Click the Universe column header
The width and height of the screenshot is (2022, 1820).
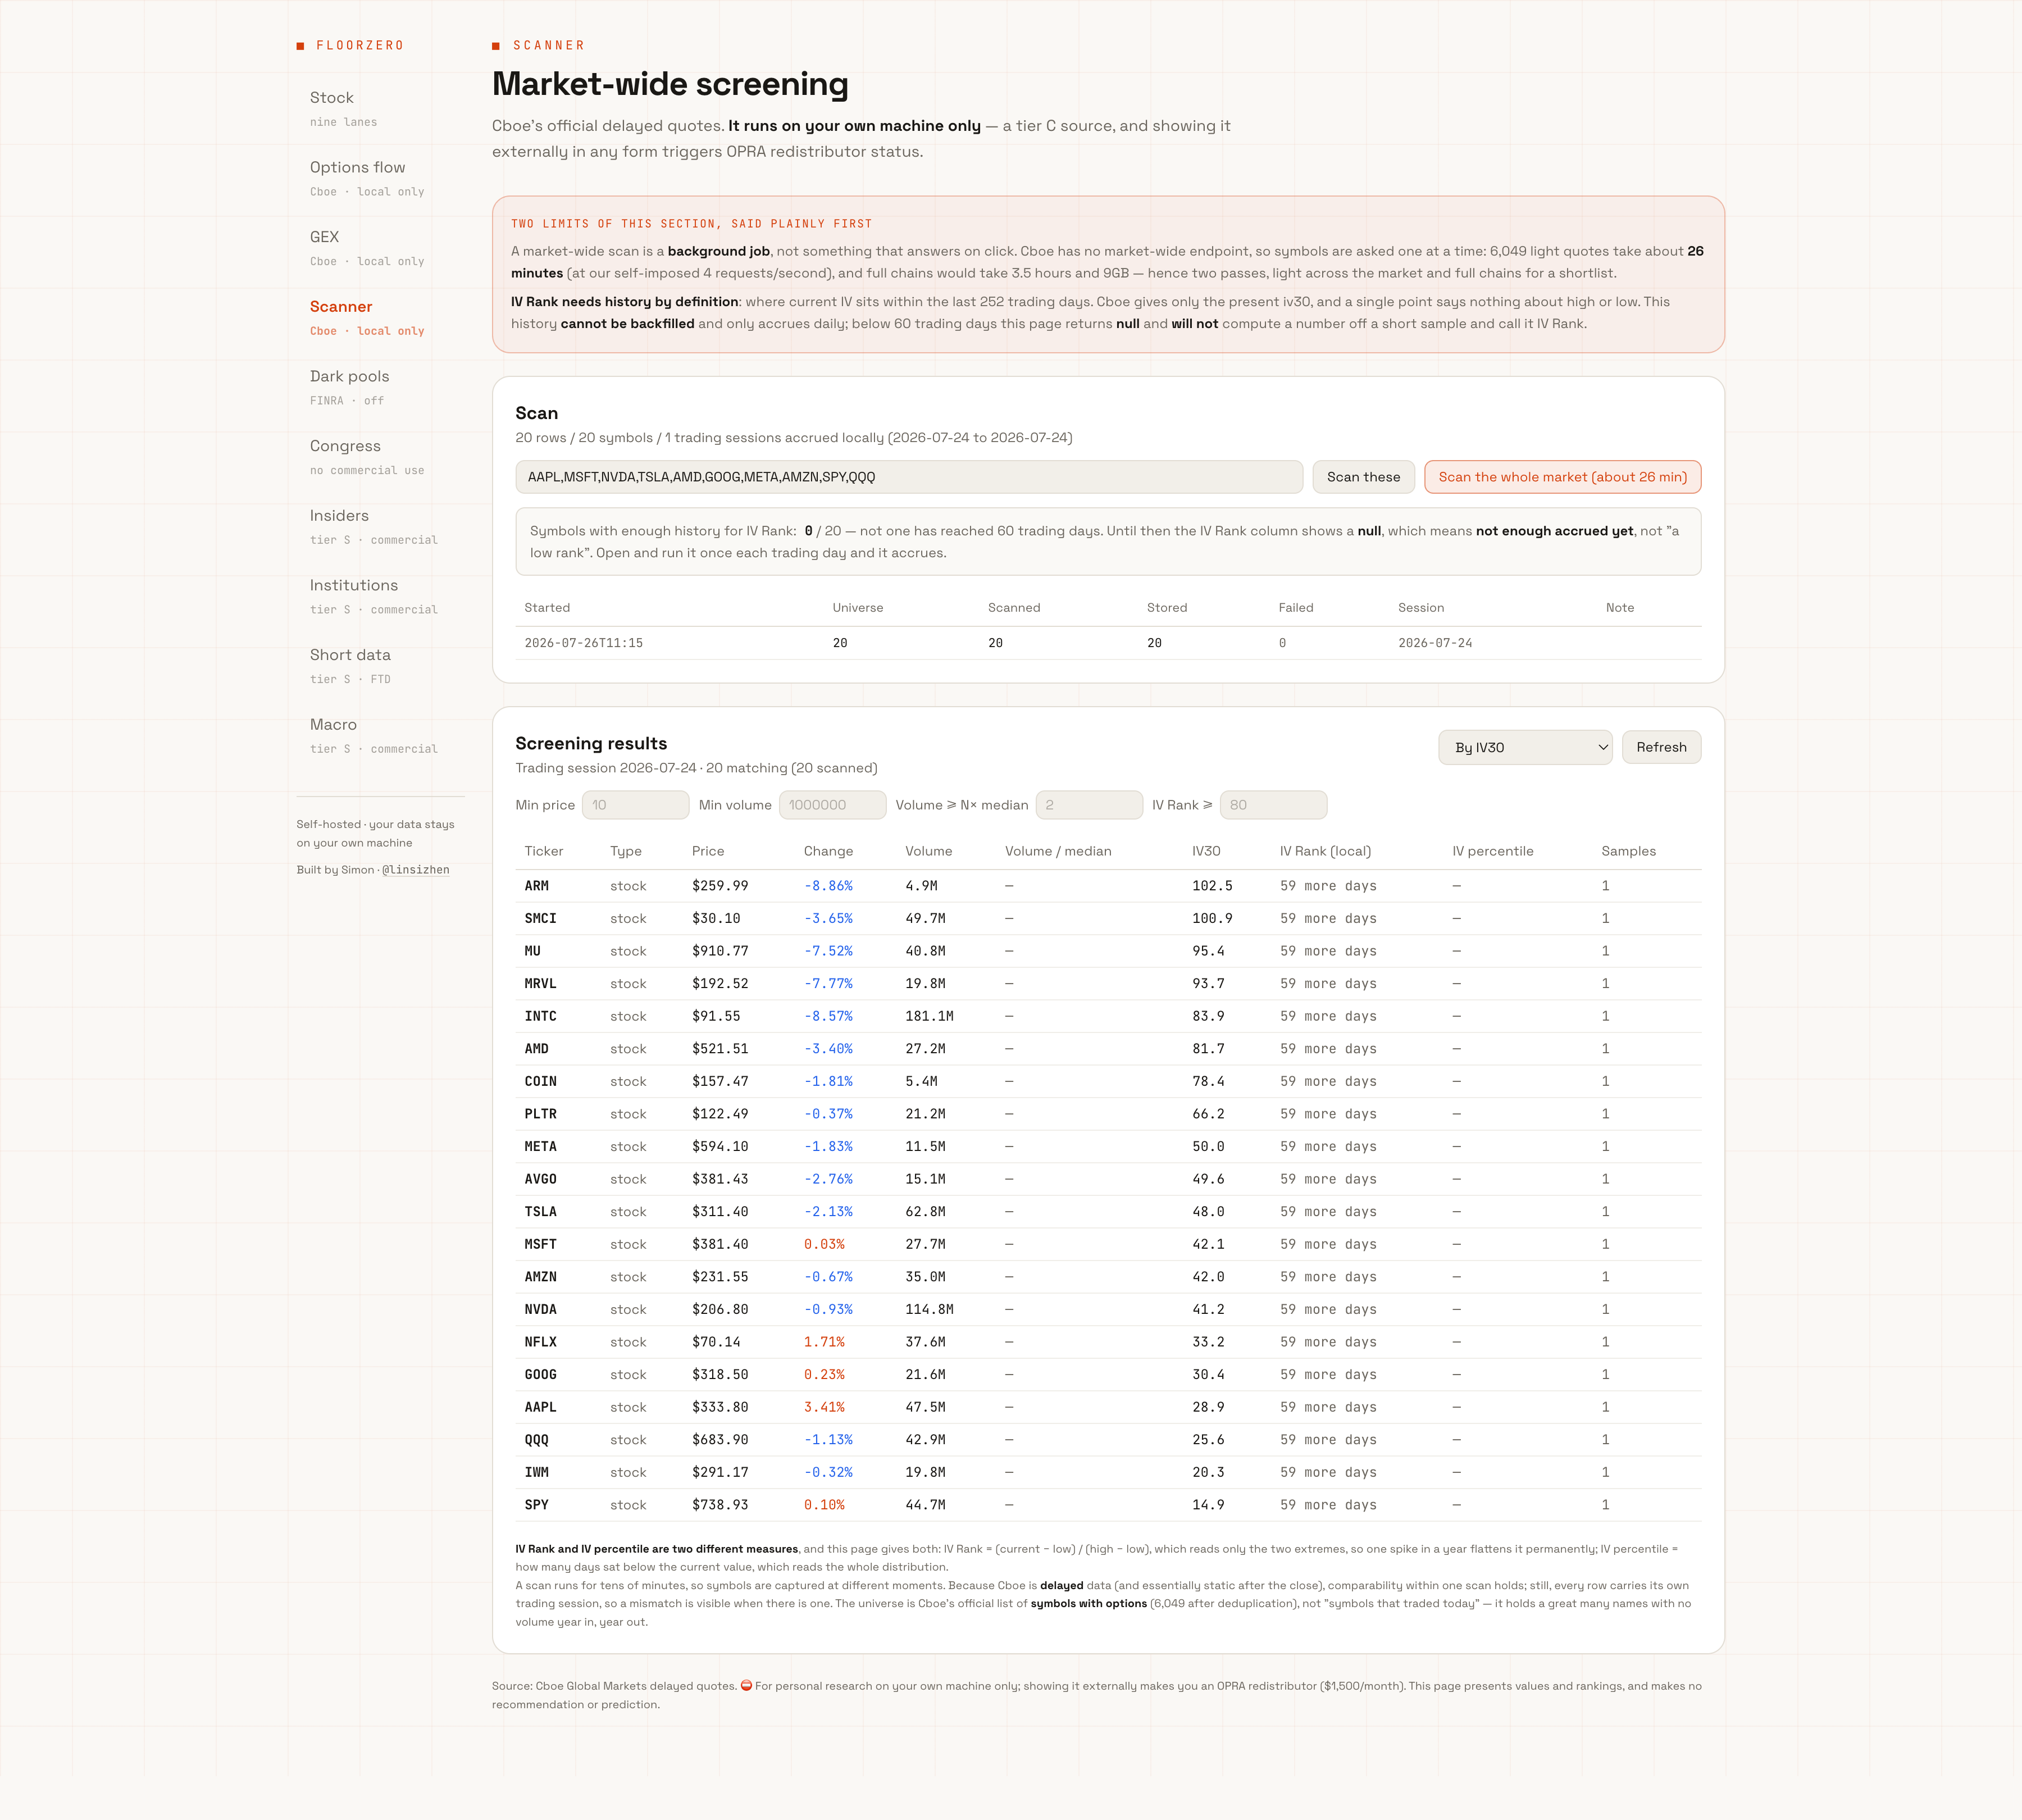(858, 608)
